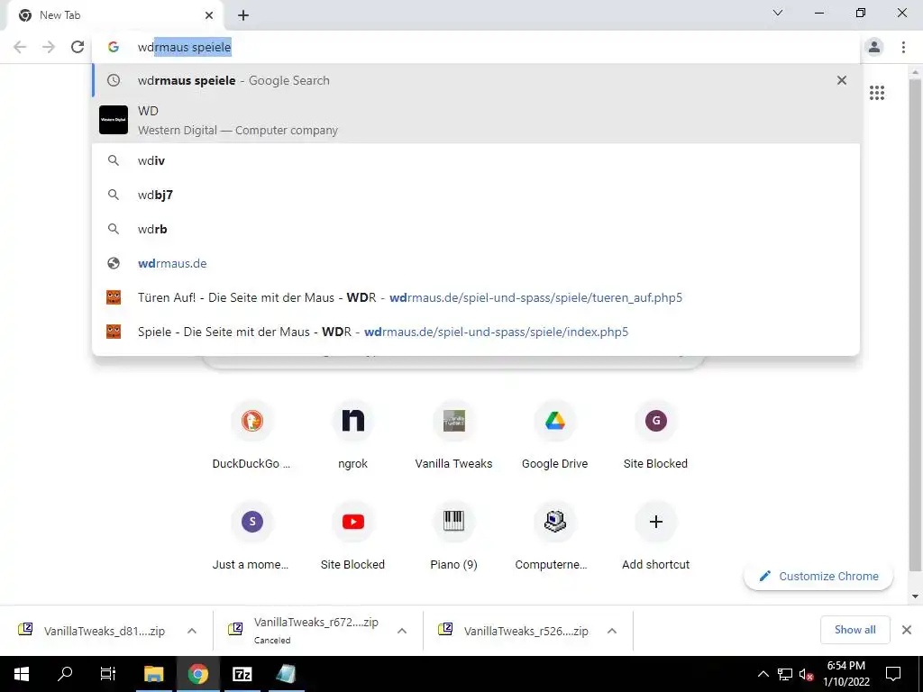Open the Just a moment shortcut tile
Screen dimensions: 923x692
252,536
